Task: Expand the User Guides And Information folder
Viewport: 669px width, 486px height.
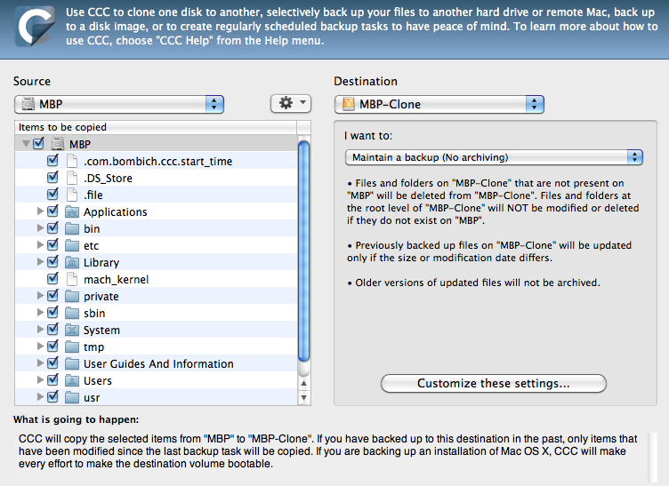Action: pos(40,363)
